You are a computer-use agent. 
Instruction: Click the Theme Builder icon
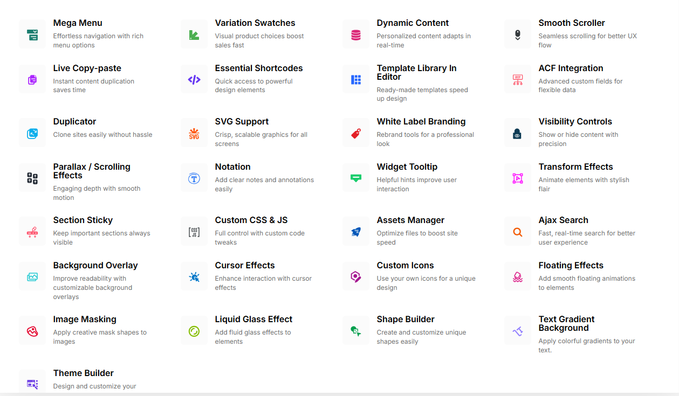click(x=32, y=384)
